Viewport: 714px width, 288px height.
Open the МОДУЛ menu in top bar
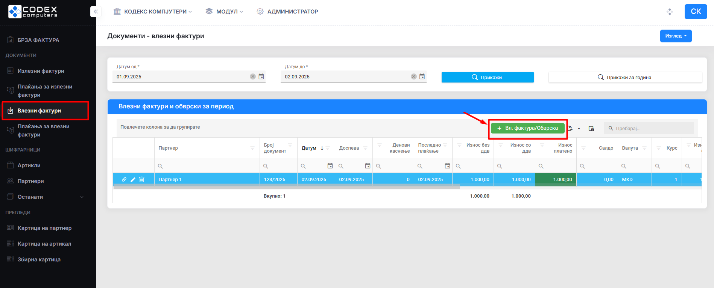(225, 12)
